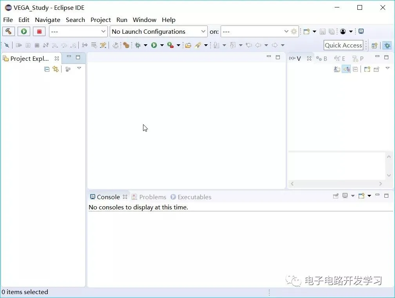Open the Debug dropdown arrow
Image resolution: width=395 pixels, height=298 pixels.
[145, 45]
